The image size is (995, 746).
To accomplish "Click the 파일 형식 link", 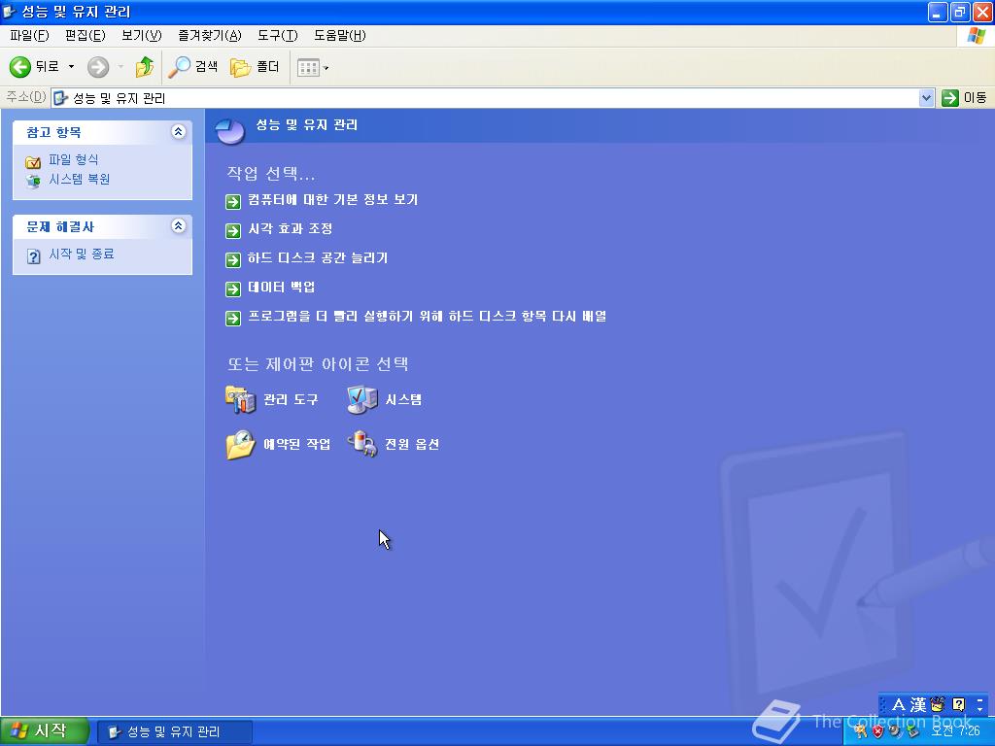I will (x=74, y=159).
